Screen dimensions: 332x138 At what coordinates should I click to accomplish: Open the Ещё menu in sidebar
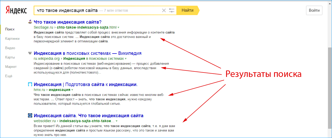(9, 76)
